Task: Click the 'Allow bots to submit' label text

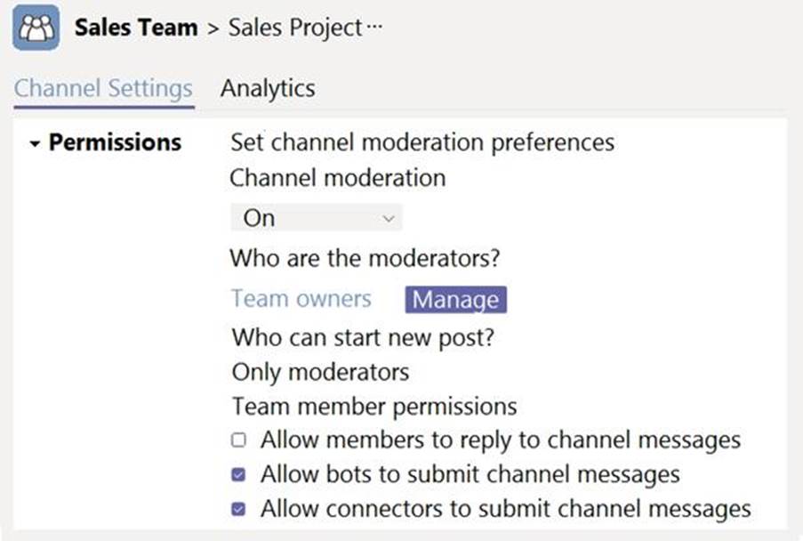Action: pyautogui.click(x=470, y=475)
